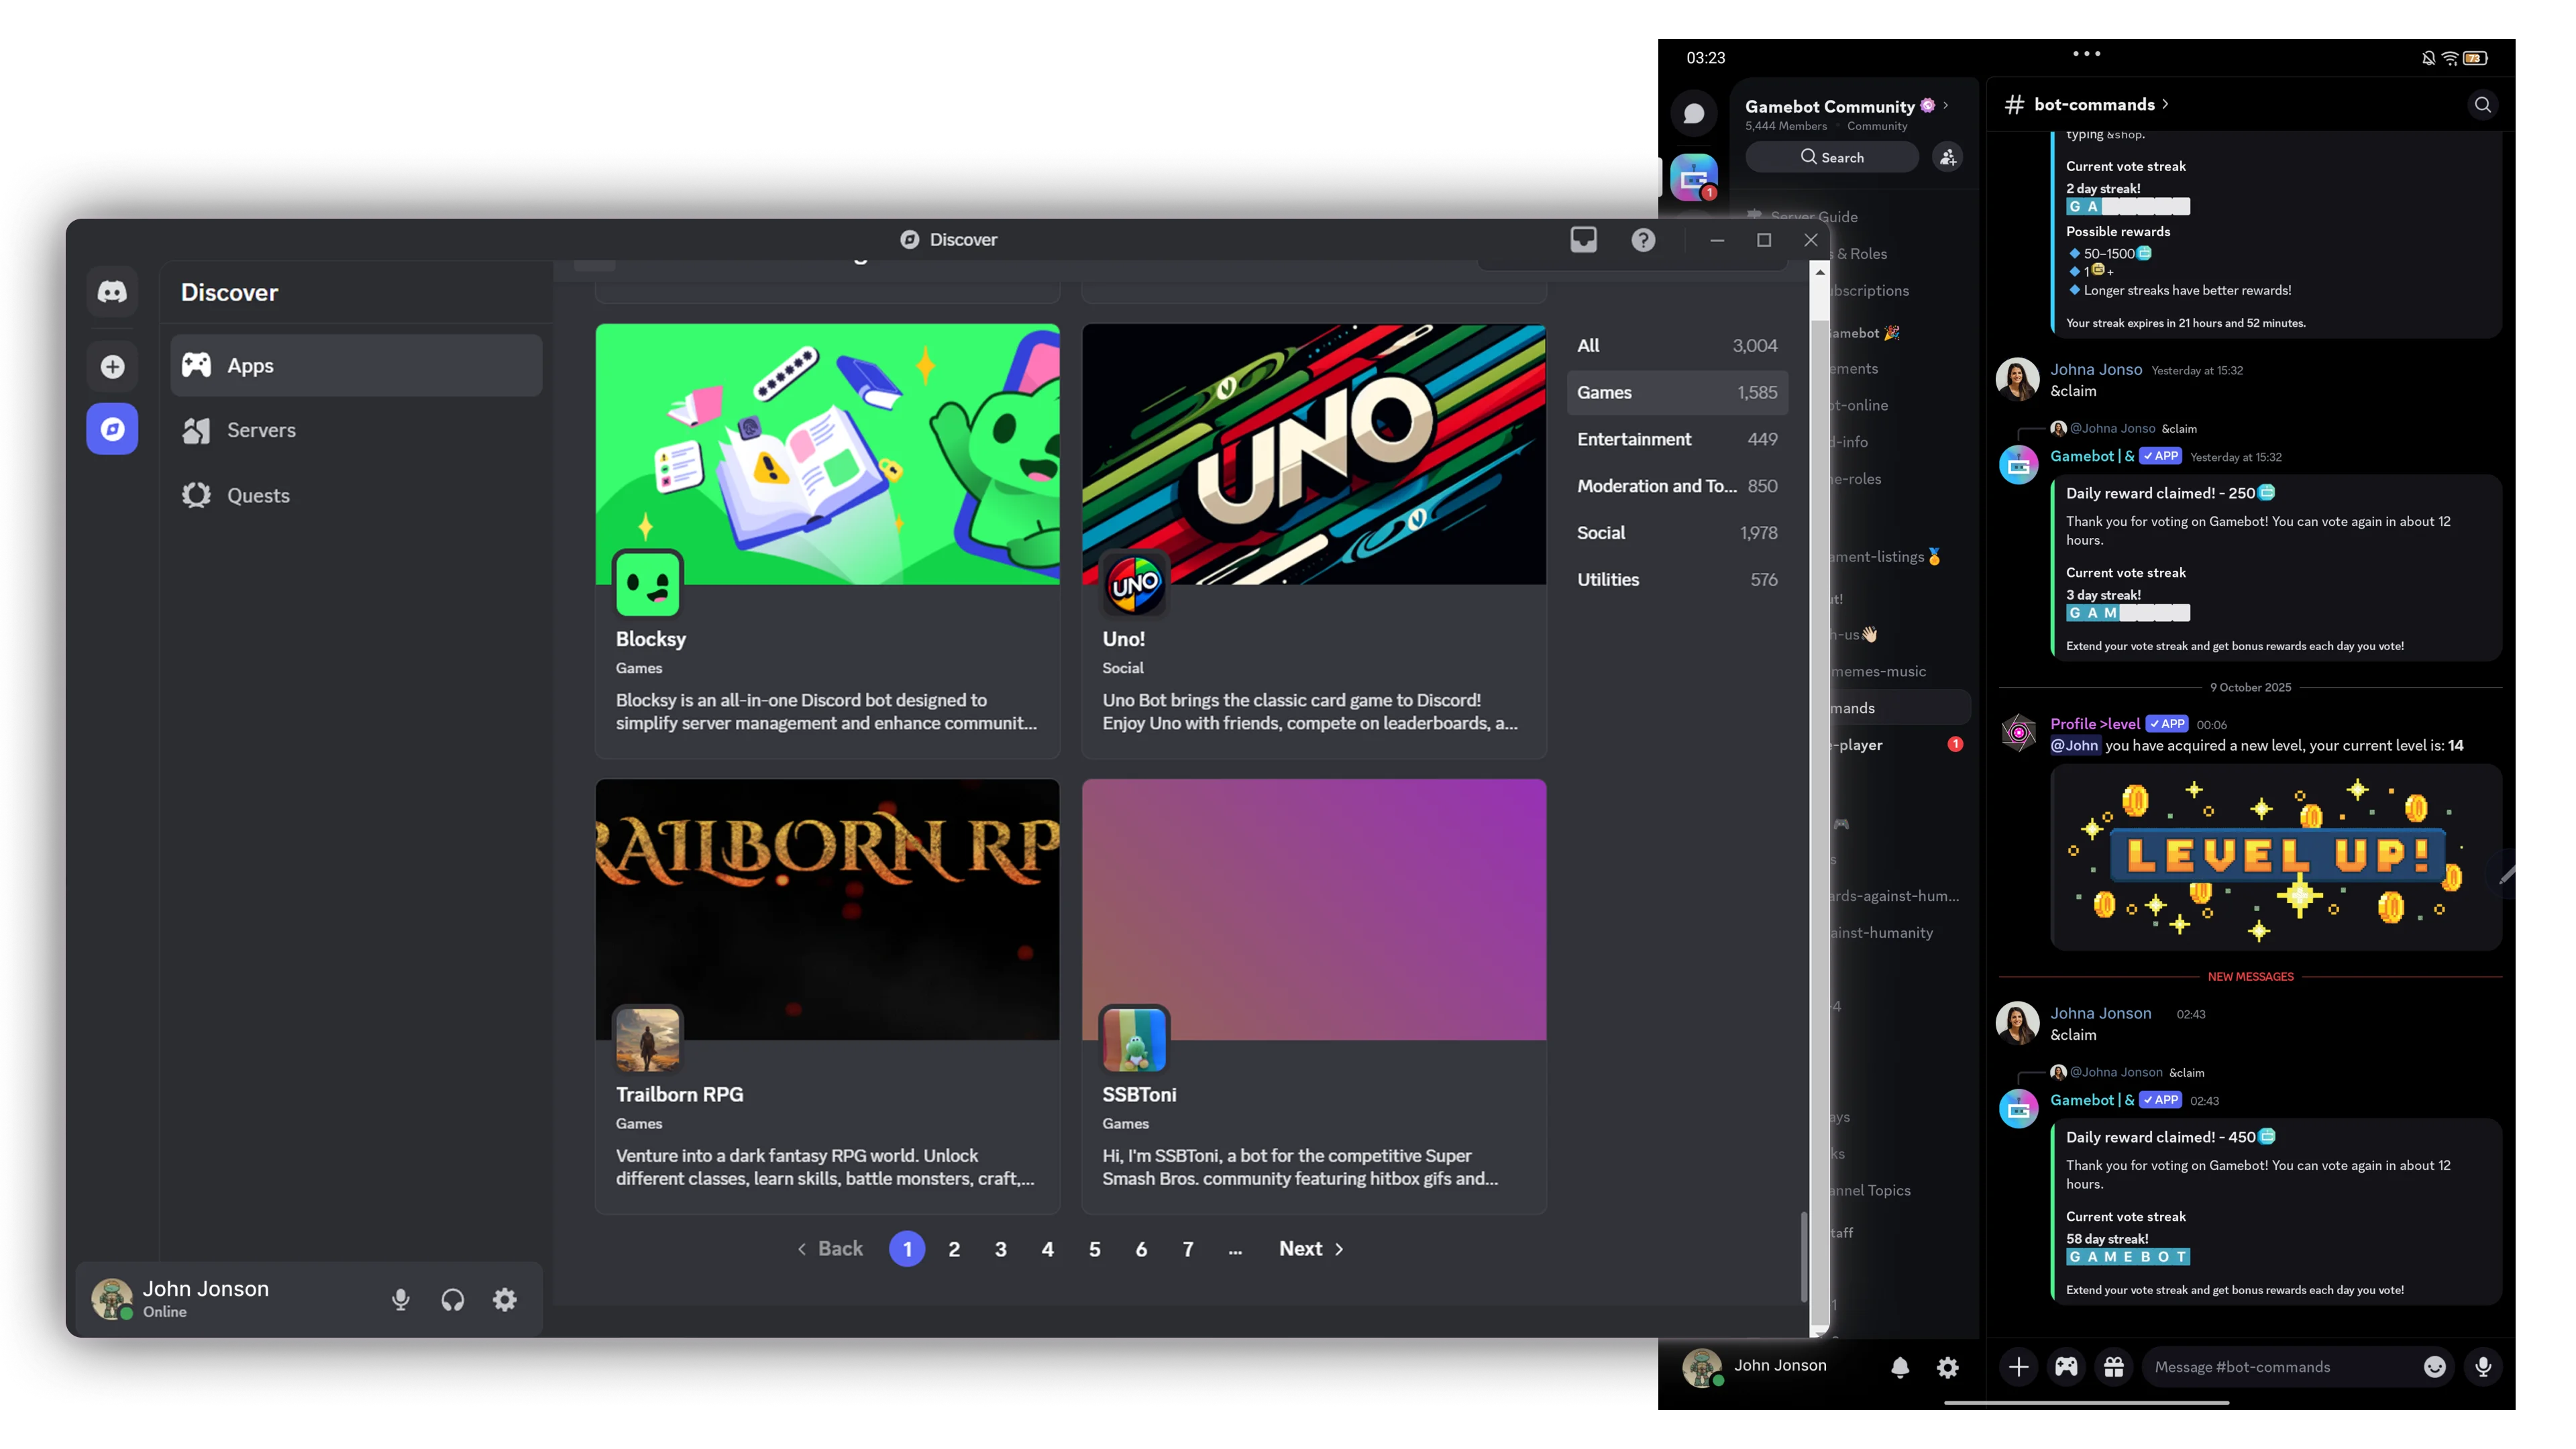
Task: Open User Settings gear next to John Jonson
Action: coord(504,1299)
